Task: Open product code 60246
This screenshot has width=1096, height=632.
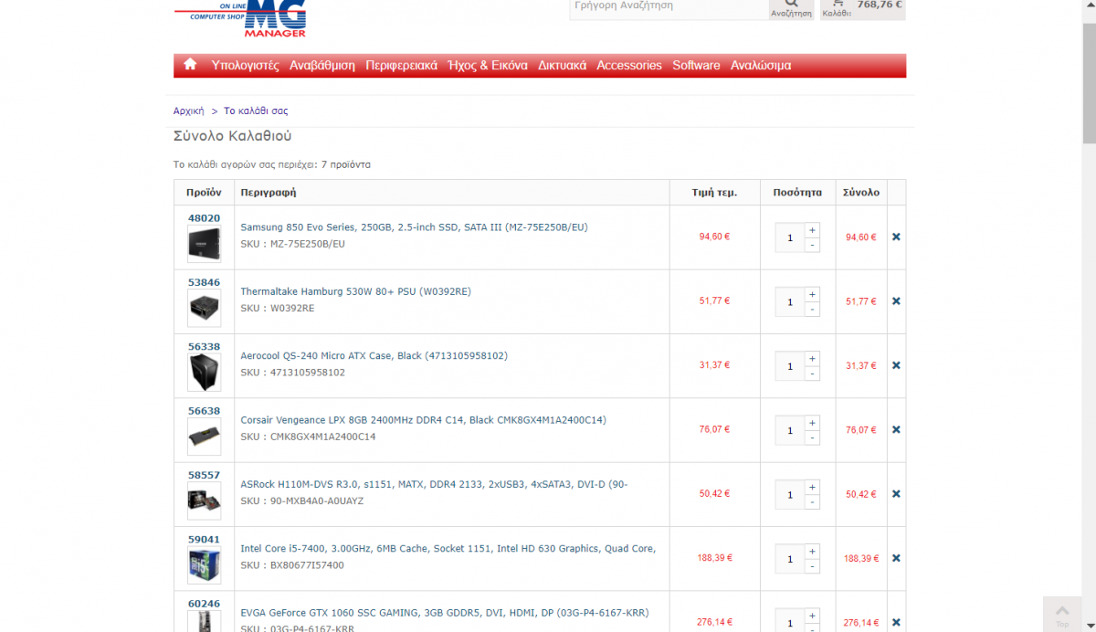Action: (204, 604)
